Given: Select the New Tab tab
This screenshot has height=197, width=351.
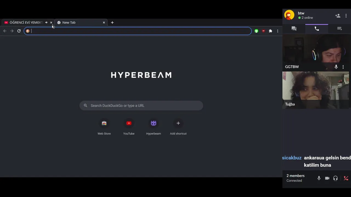Looking at the screenshot, I should tap(80, 22).
